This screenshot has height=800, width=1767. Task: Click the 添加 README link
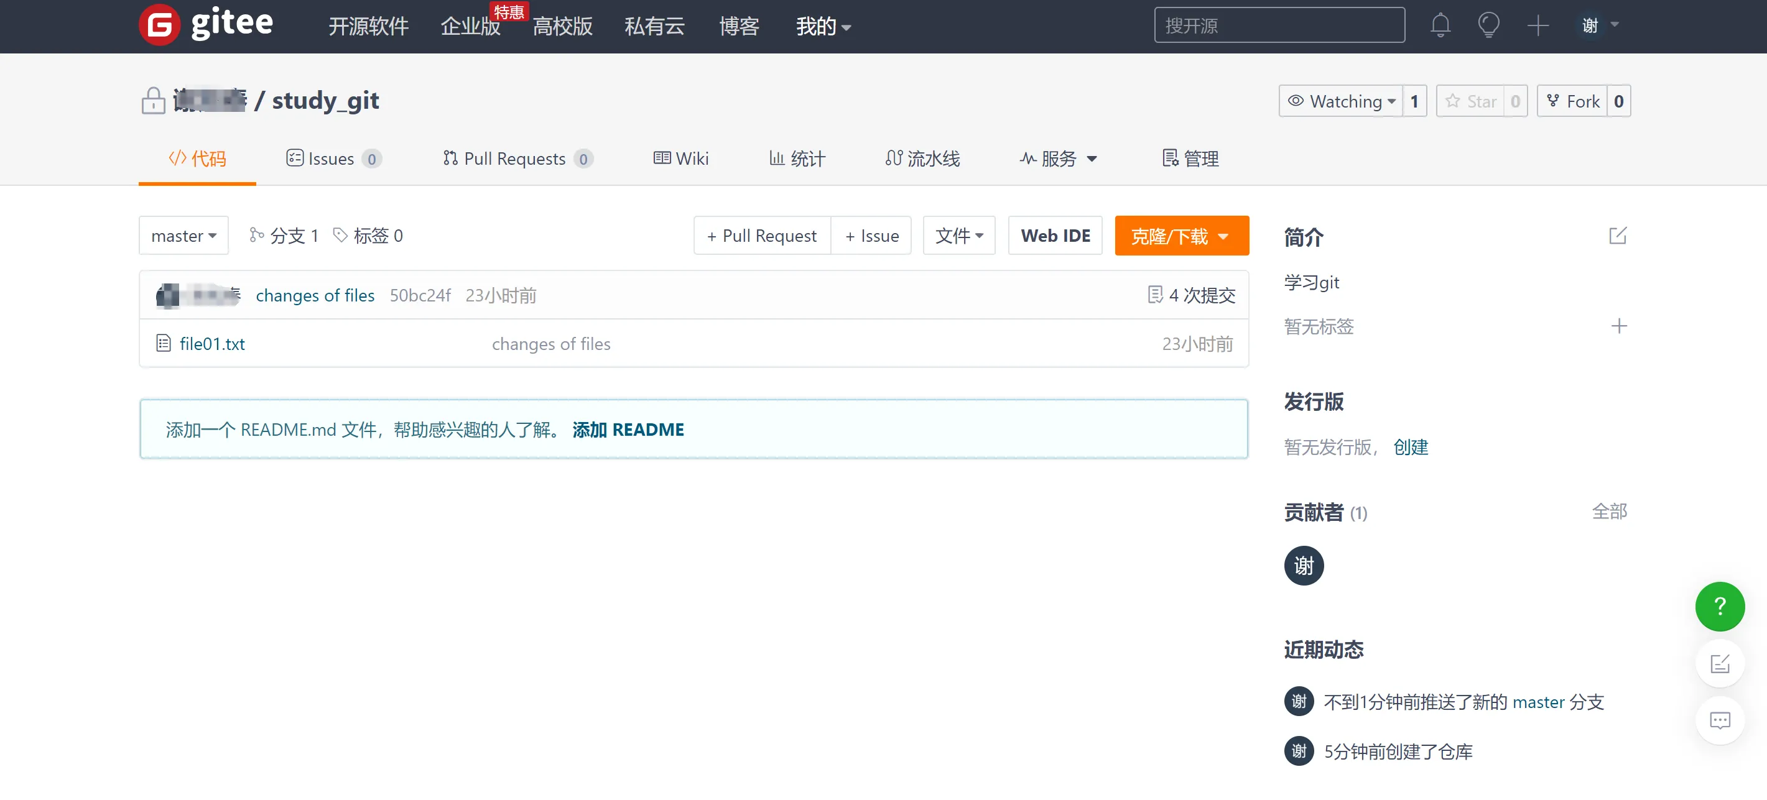628,429
